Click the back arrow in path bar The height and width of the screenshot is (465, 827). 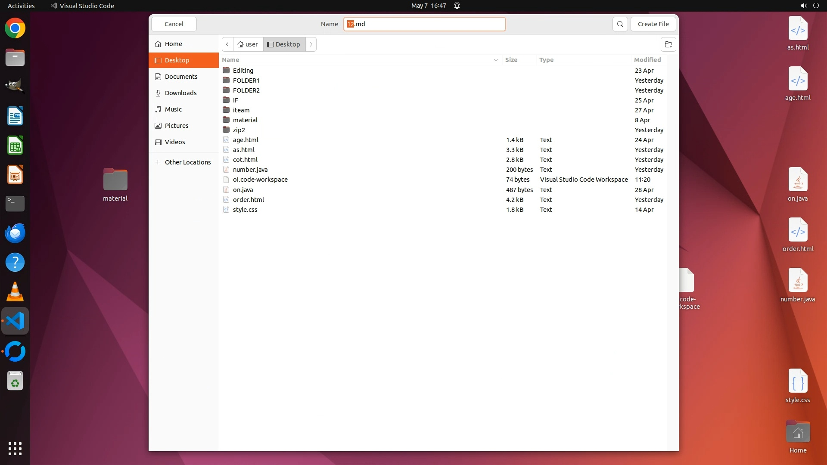227,44
